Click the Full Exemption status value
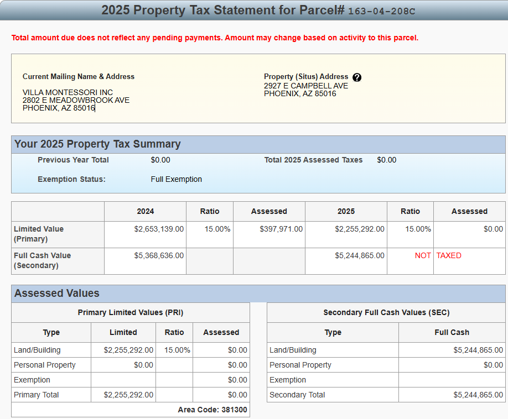Image resolution: width=508 pixels, height=419 pixels. (176, 179)
